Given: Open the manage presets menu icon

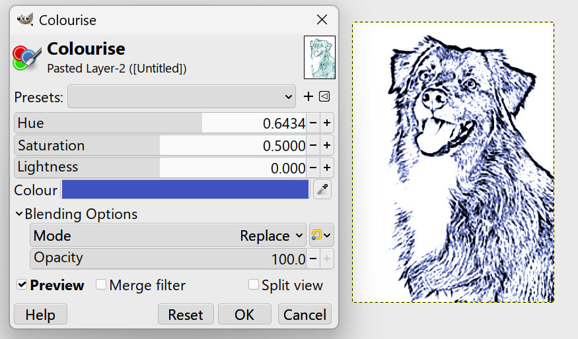Looking at the screenshot, I should point(324,96).
